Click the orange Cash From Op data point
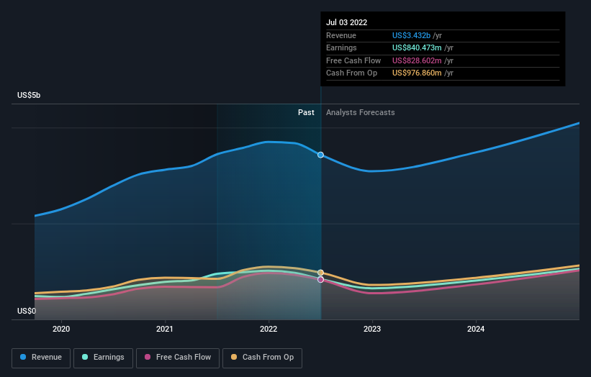Image resolution: width=591 pixels, height=377 pixels. click(x=320, y=273)
